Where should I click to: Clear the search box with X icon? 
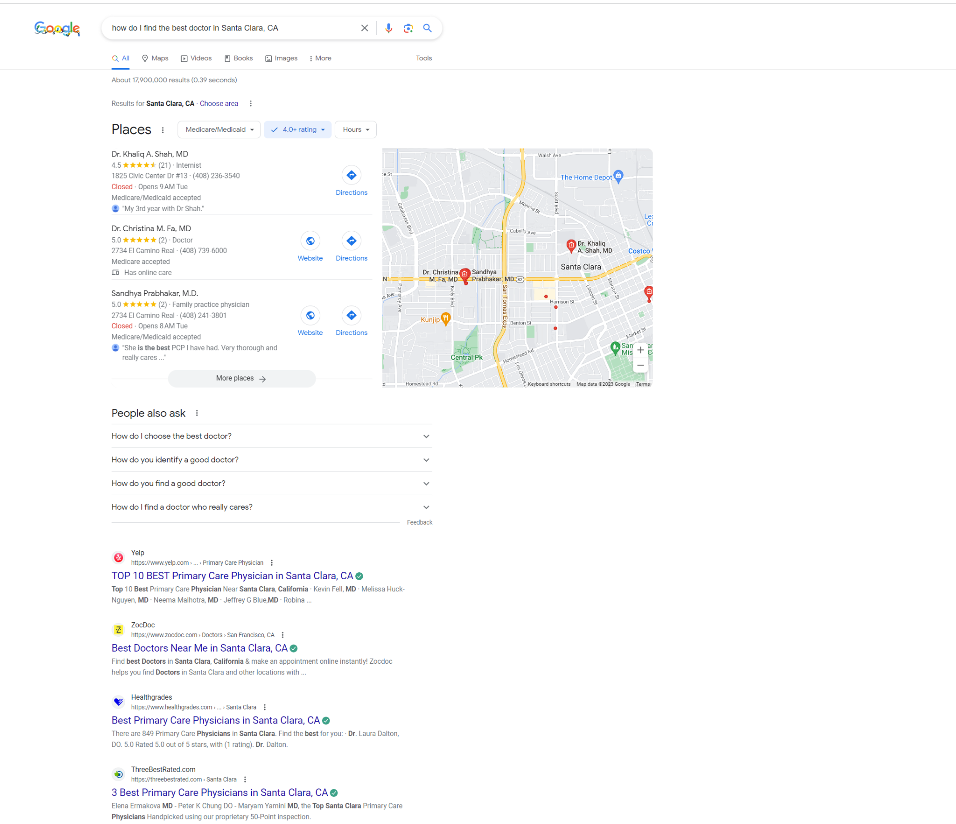[365, 28]
